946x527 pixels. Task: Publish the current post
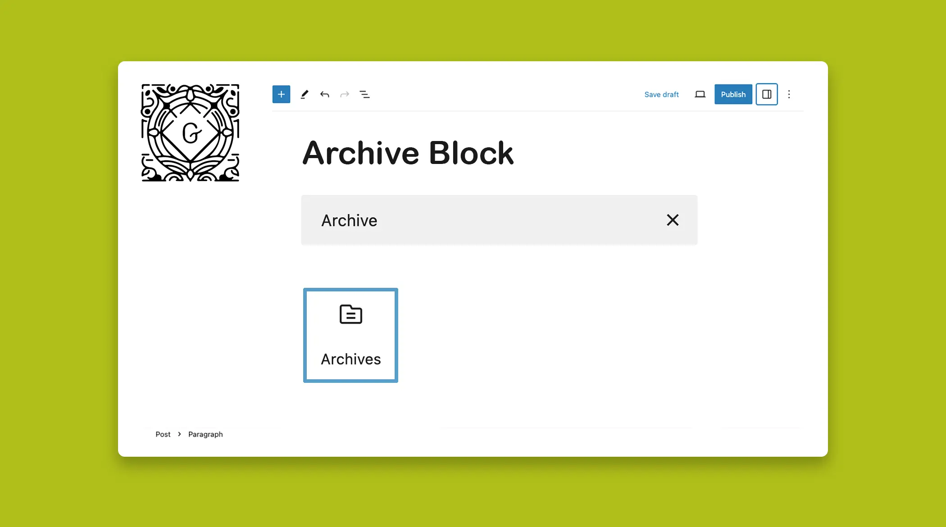[x=733, y=94]
